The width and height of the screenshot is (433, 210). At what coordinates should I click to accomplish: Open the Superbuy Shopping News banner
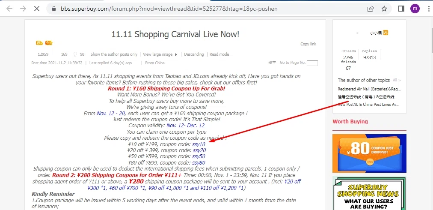click(x=370, y=193)
